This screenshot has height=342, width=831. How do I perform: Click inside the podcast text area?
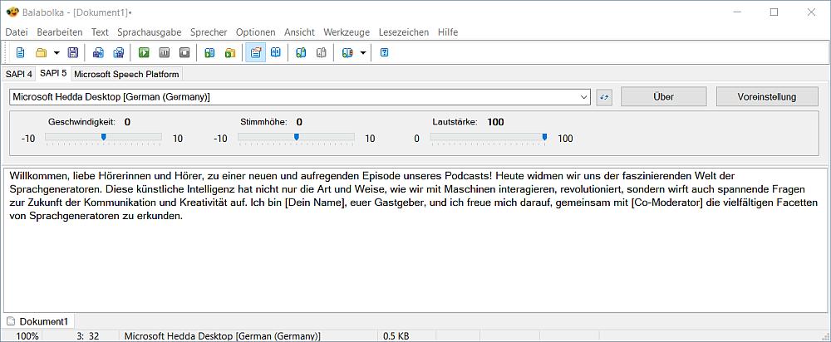tap(415, 239)
